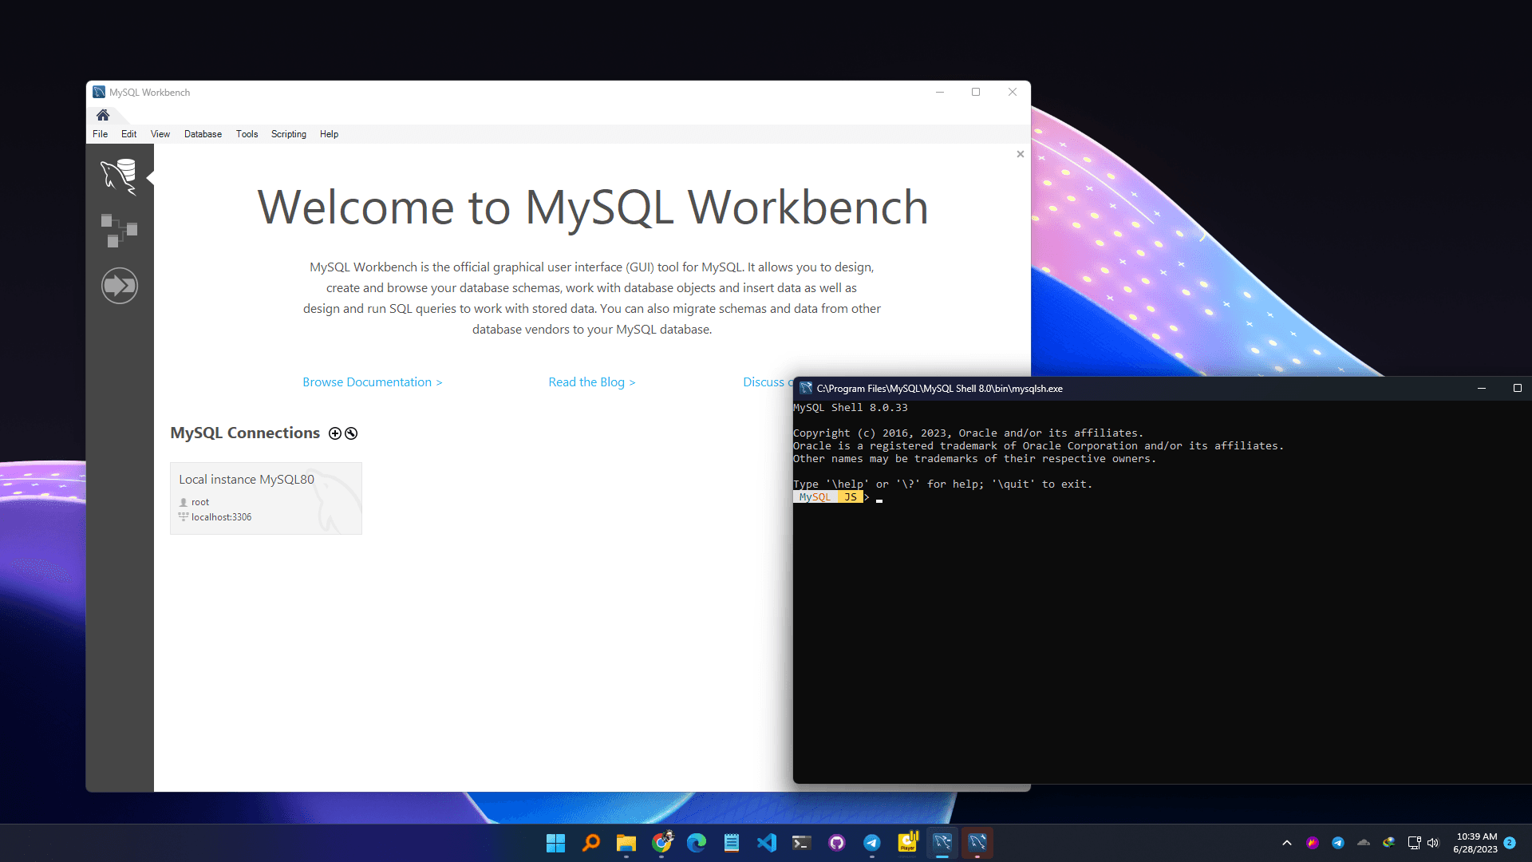Open GitHub Desktop from the taskbar
The width and height of the screenshot is (1532, 862).
pyautogui.click(x=837, y=843)
